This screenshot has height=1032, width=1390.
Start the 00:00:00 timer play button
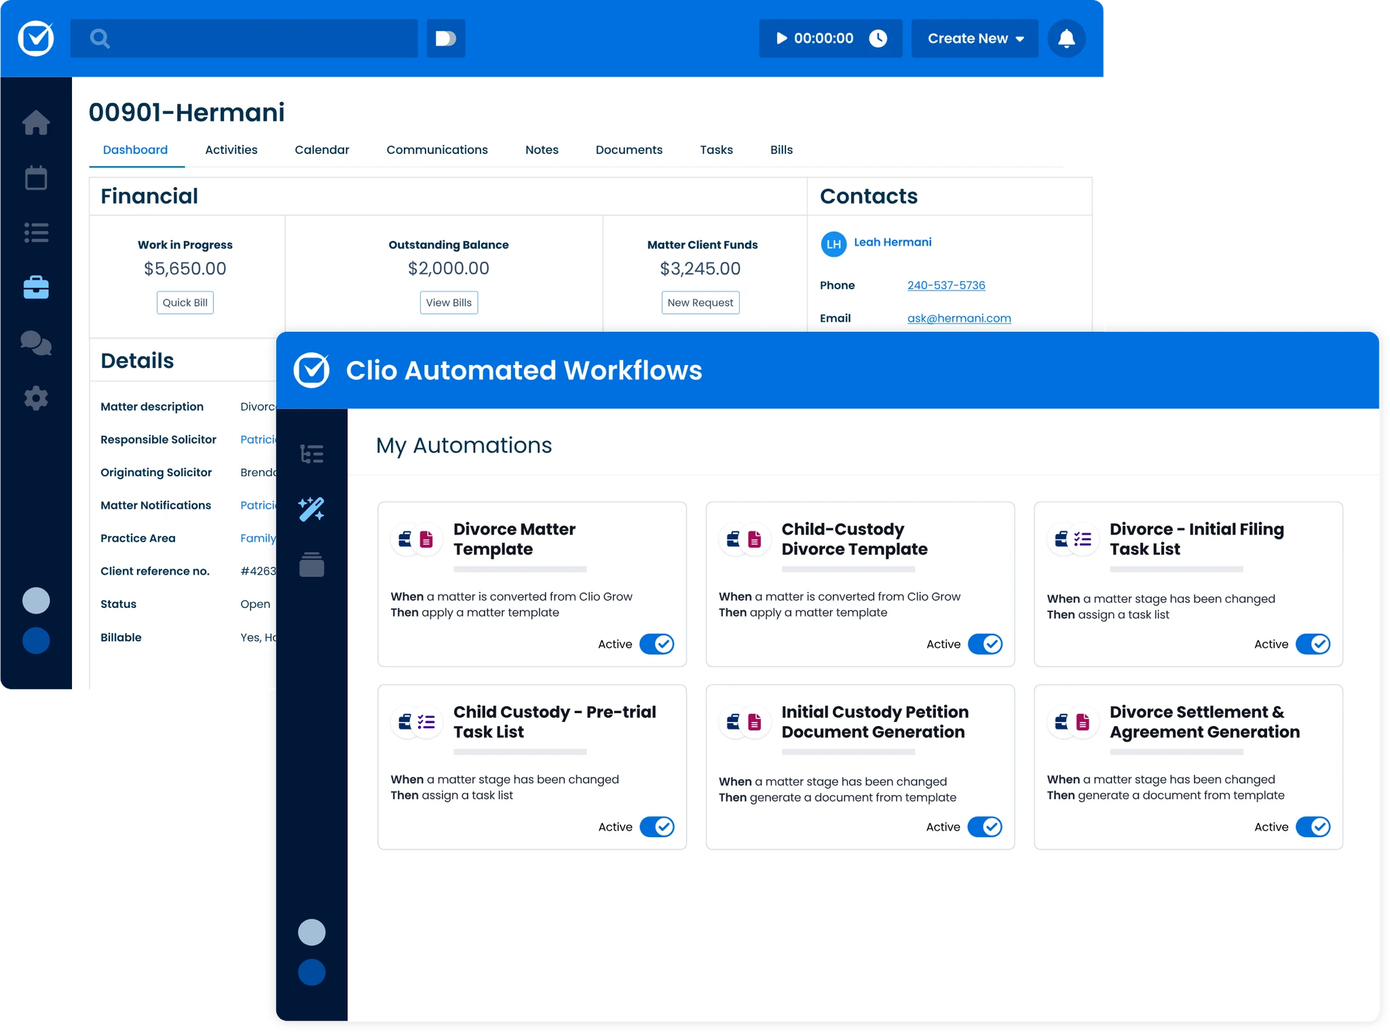tap(782, 39)
